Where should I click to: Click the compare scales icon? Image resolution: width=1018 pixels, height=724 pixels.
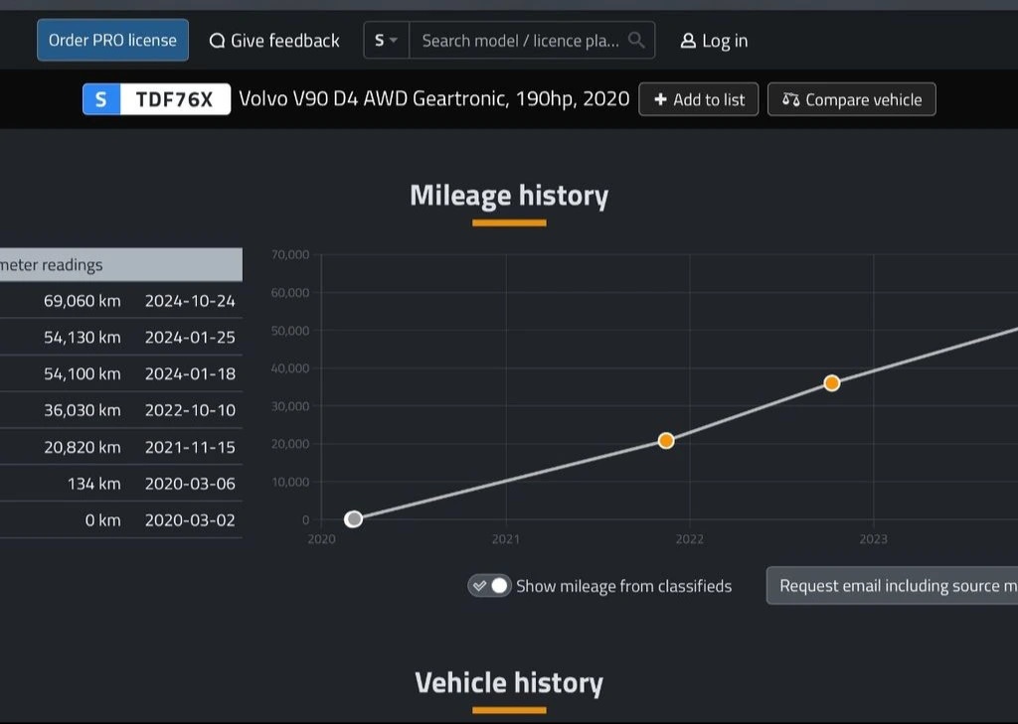point(791,99)
